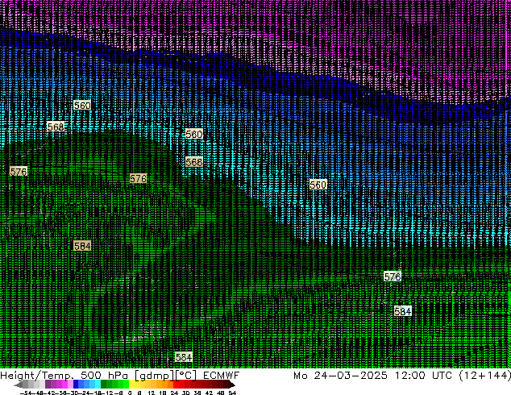The image size is (511, 395).
Task: Click the [gdmp] unit label
Action: point(154,376)
